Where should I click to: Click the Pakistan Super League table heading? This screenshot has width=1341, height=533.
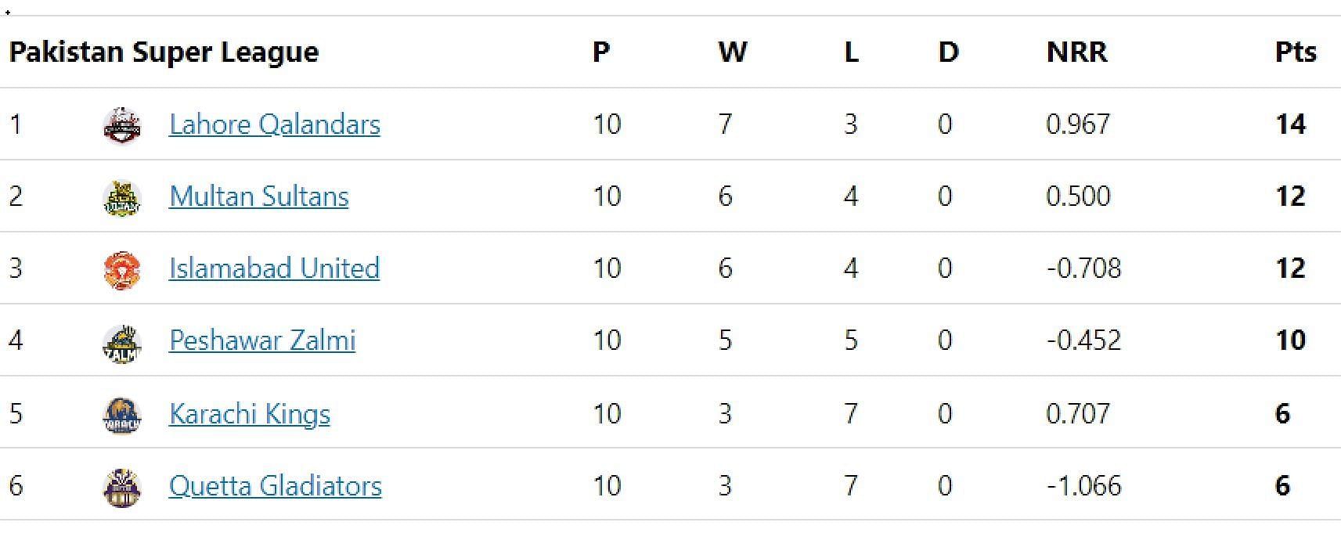[x=164, y=52]
